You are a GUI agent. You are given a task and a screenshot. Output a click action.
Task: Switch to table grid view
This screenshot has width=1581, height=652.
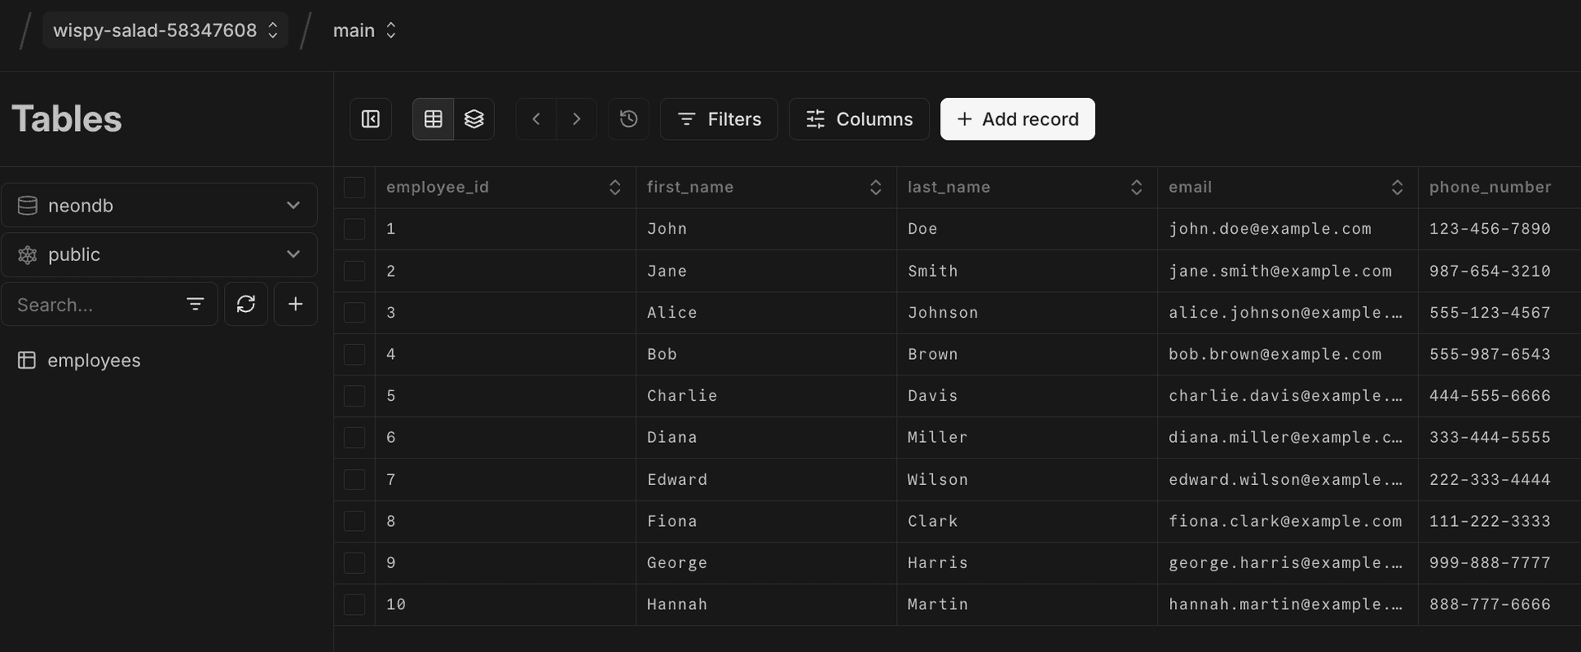(x=433, y=119)
